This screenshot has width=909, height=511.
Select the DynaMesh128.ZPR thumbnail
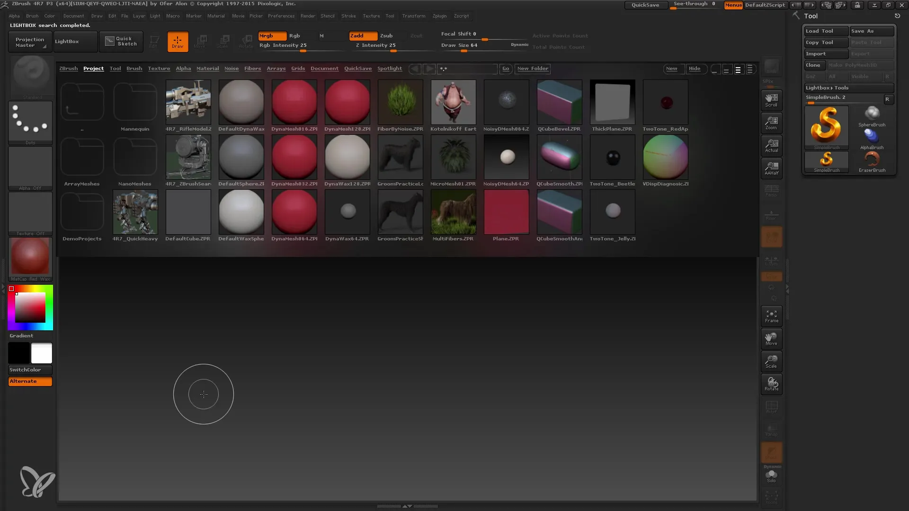[x=347, y=102]
